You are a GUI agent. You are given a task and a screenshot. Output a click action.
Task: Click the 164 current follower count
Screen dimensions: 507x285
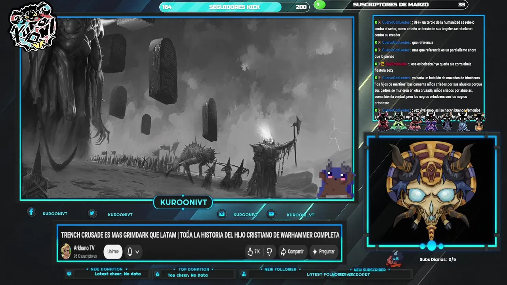click(x=167, y=7)
